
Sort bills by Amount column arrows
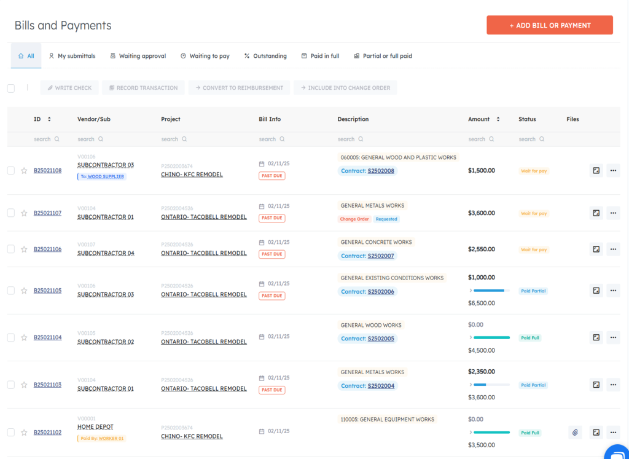pyautogui.click(x=498, y=119)
